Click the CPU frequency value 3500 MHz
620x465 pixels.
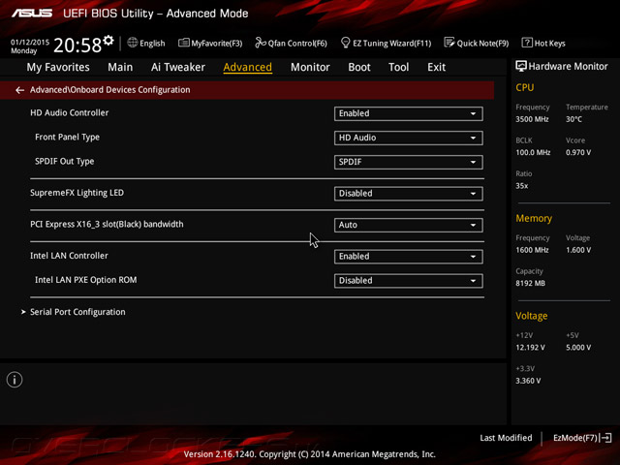(532, 119)
